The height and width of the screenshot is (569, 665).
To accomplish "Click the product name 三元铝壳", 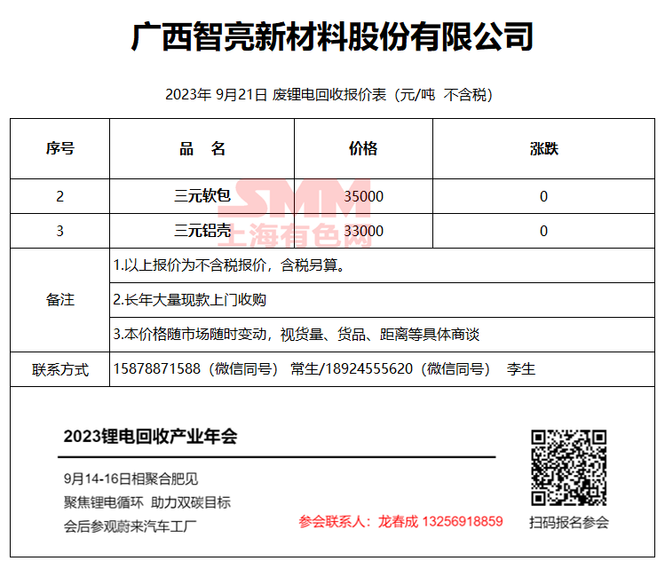I will coord(202,231).
